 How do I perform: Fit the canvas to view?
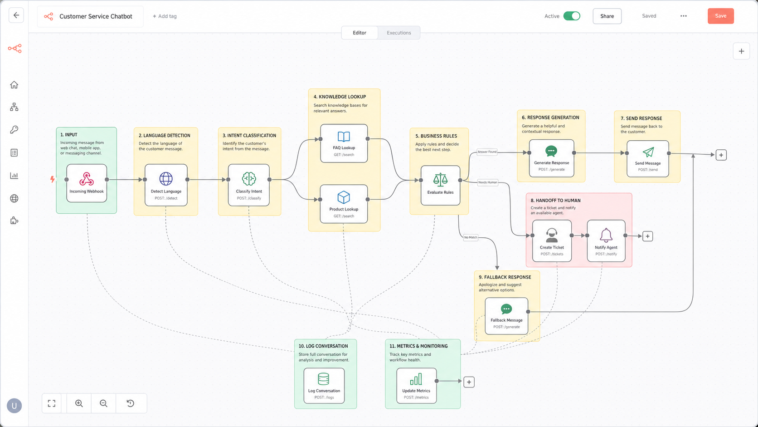pos(52,403)
